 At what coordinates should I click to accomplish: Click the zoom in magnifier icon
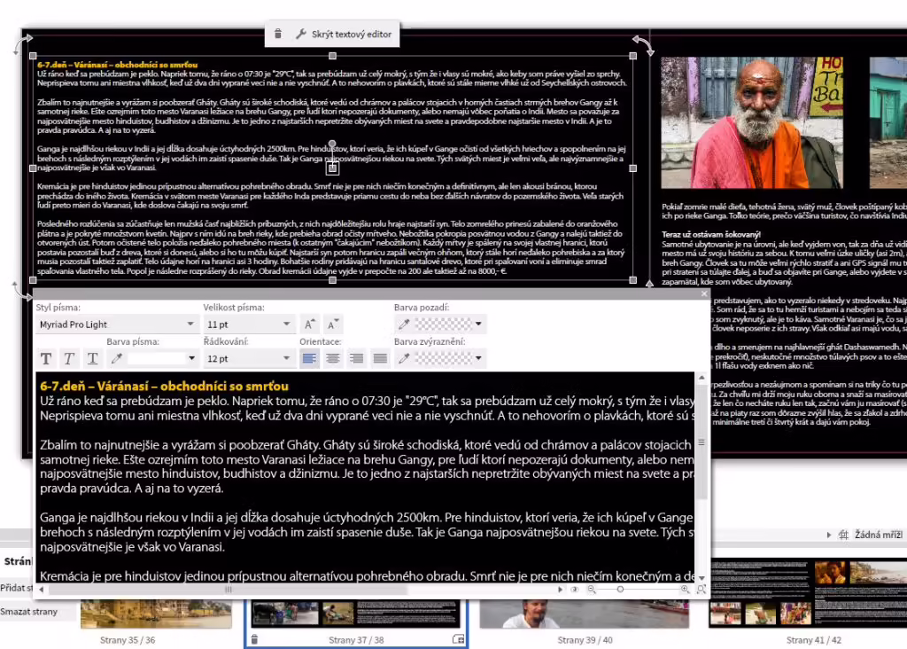click(x=685, y=590)
